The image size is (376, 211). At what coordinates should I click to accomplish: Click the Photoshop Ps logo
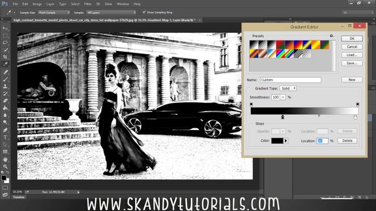[x=5, y=4]
